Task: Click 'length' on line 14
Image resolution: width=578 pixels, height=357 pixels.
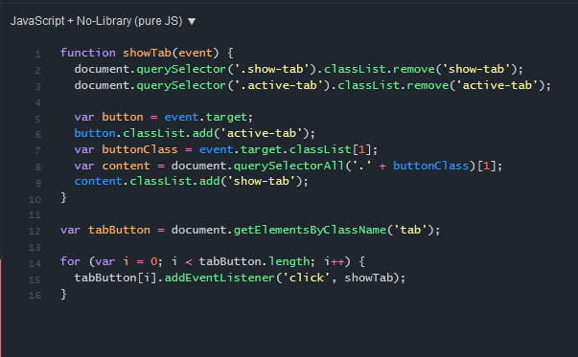Action: (x=289, y=261)
